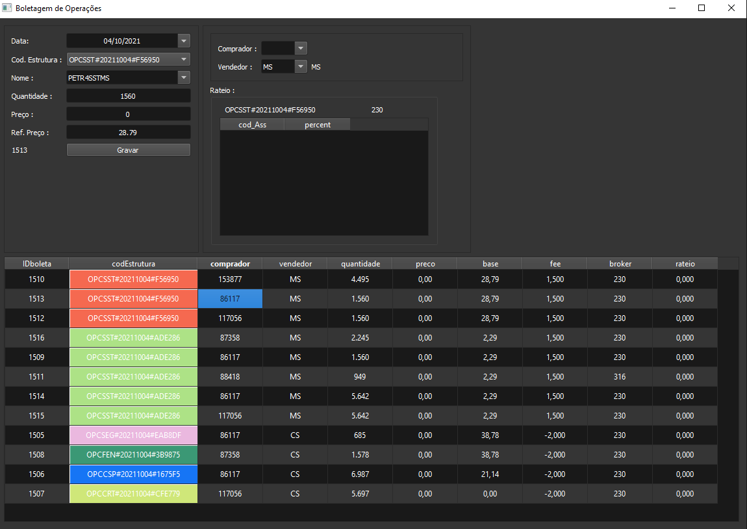Click the Gravar button
This screenshot has width=747, height=529.
128,150
